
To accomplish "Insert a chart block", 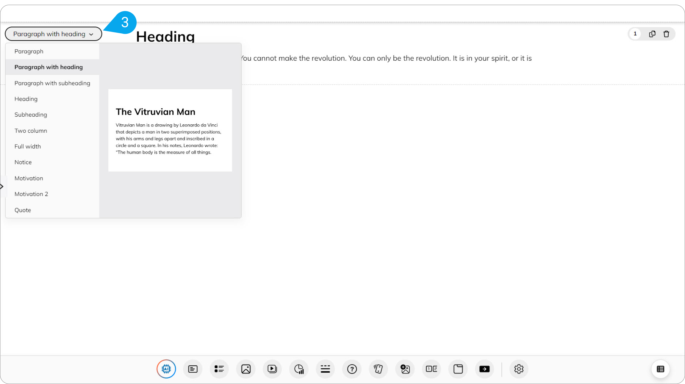I will (x=299, y=369).
